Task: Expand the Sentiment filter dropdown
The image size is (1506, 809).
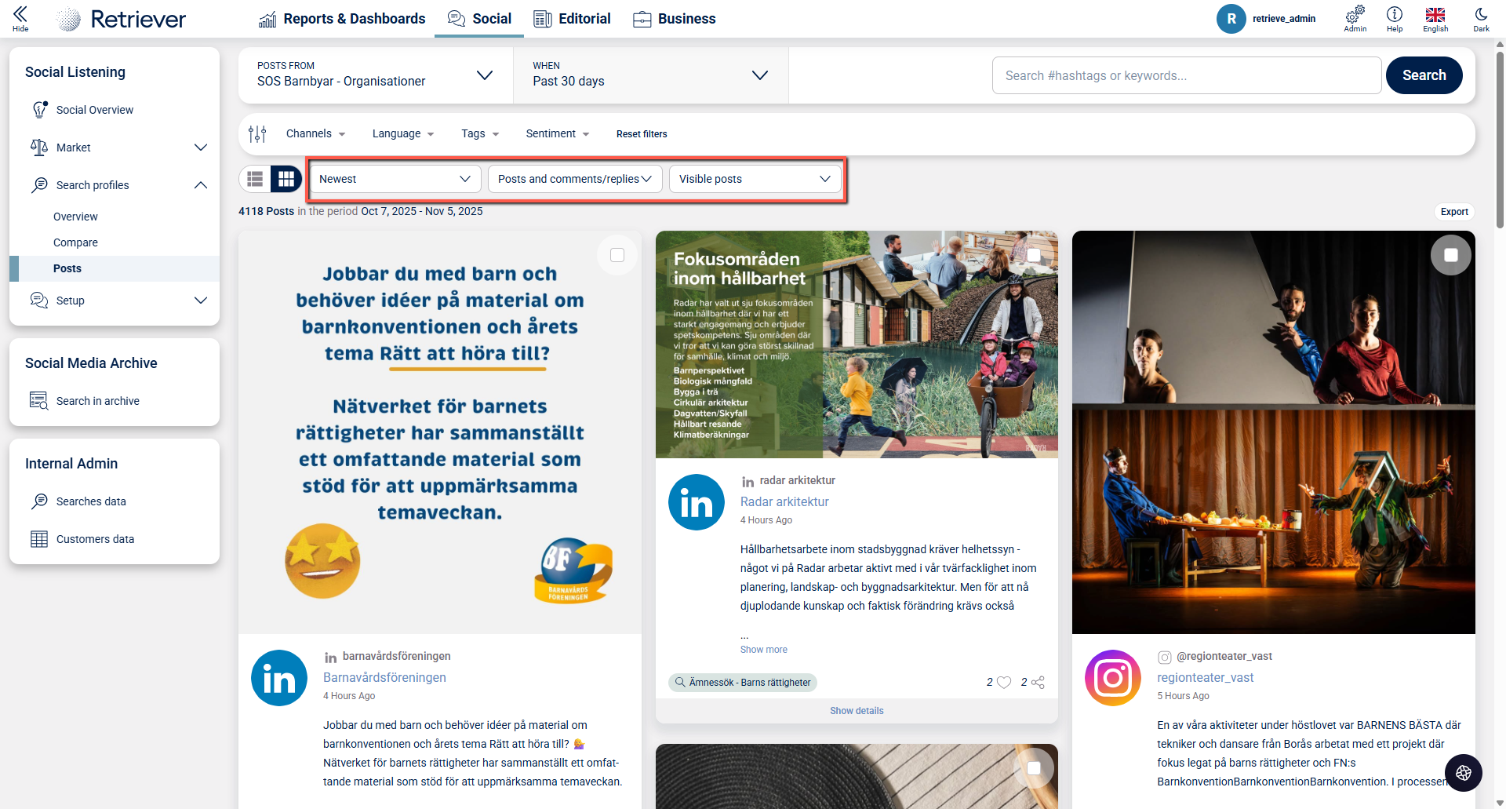Action: coord(558,134)
